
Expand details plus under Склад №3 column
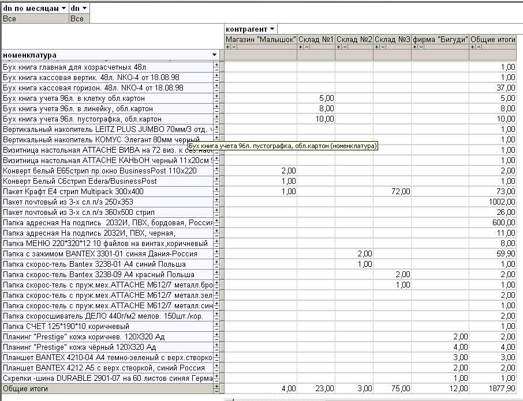pos(376,47)
